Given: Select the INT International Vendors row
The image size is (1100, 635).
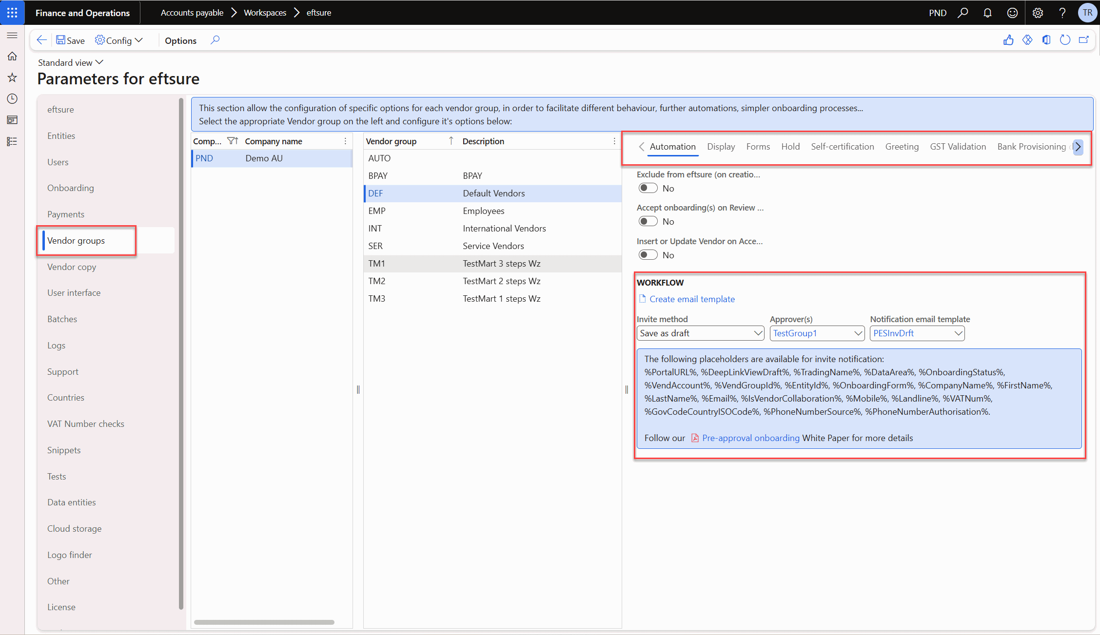Looking at the screenshot, I should pyautogui.click(x=492, y=228).
